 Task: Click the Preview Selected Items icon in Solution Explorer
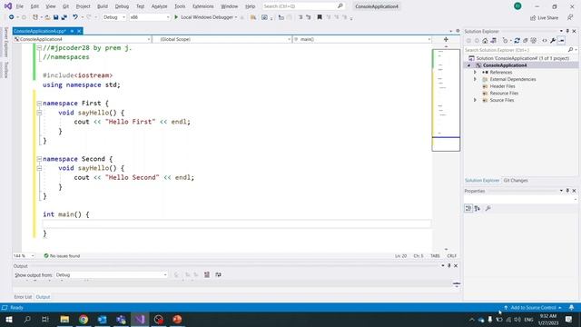561,41
